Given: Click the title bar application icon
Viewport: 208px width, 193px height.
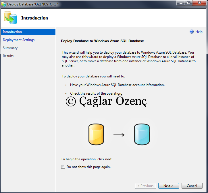Looking at the screenshot, I should [3, 4].
